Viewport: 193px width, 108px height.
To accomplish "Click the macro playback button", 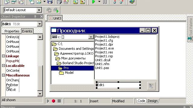I will click(48, 101).
